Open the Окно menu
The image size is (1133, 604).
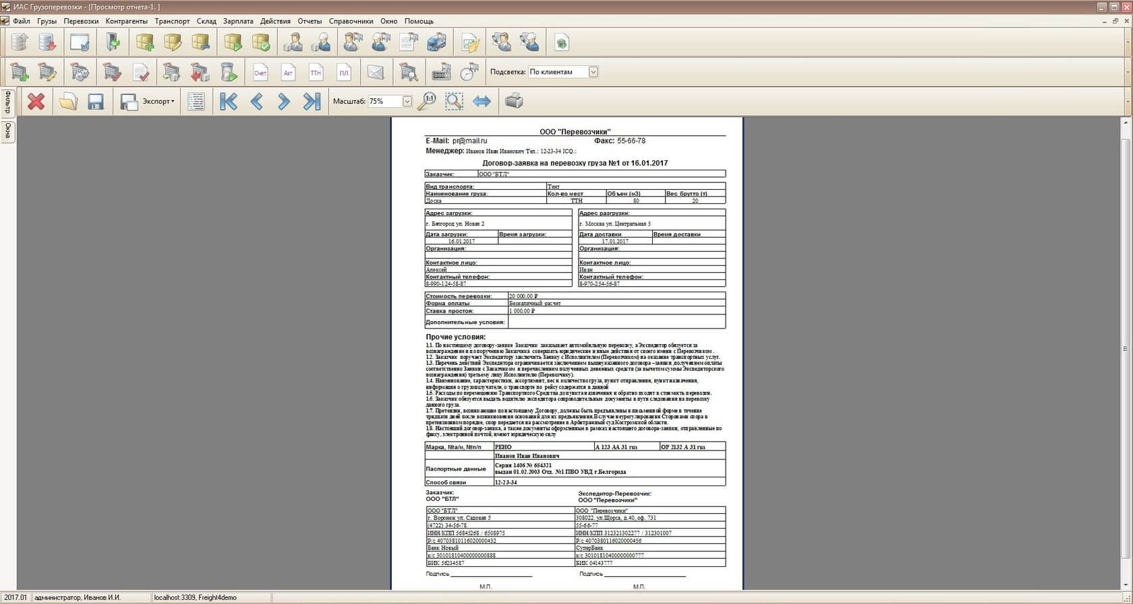pyautogui.click(x=388, y=21)
